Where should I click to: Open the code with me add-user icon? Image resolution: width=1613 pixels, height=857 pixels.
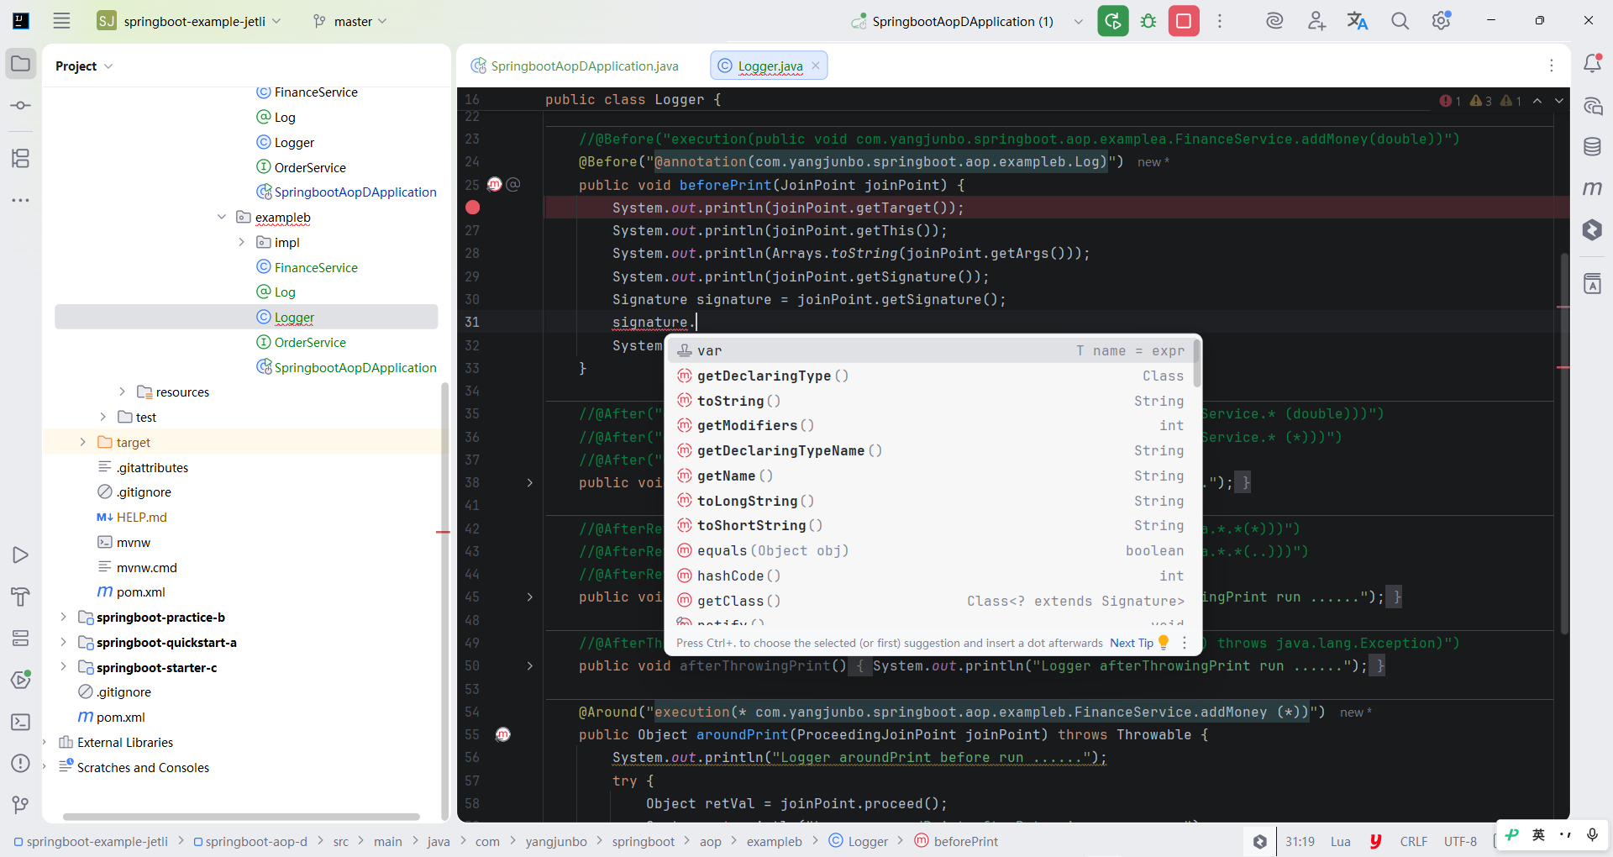click(1316, 21)
